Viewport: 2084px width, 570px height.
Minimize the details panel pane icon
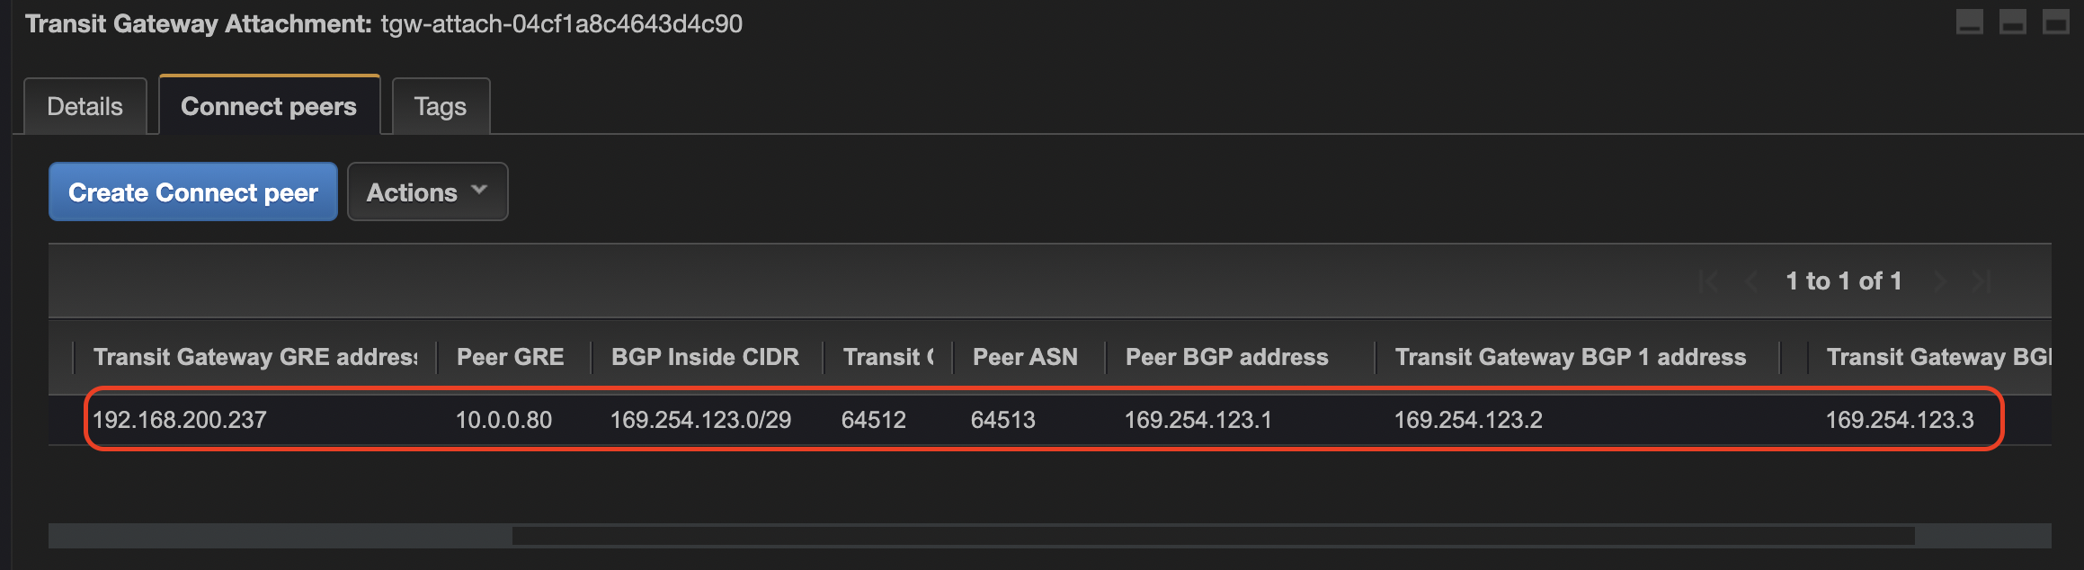click(x=1970, y=22)
